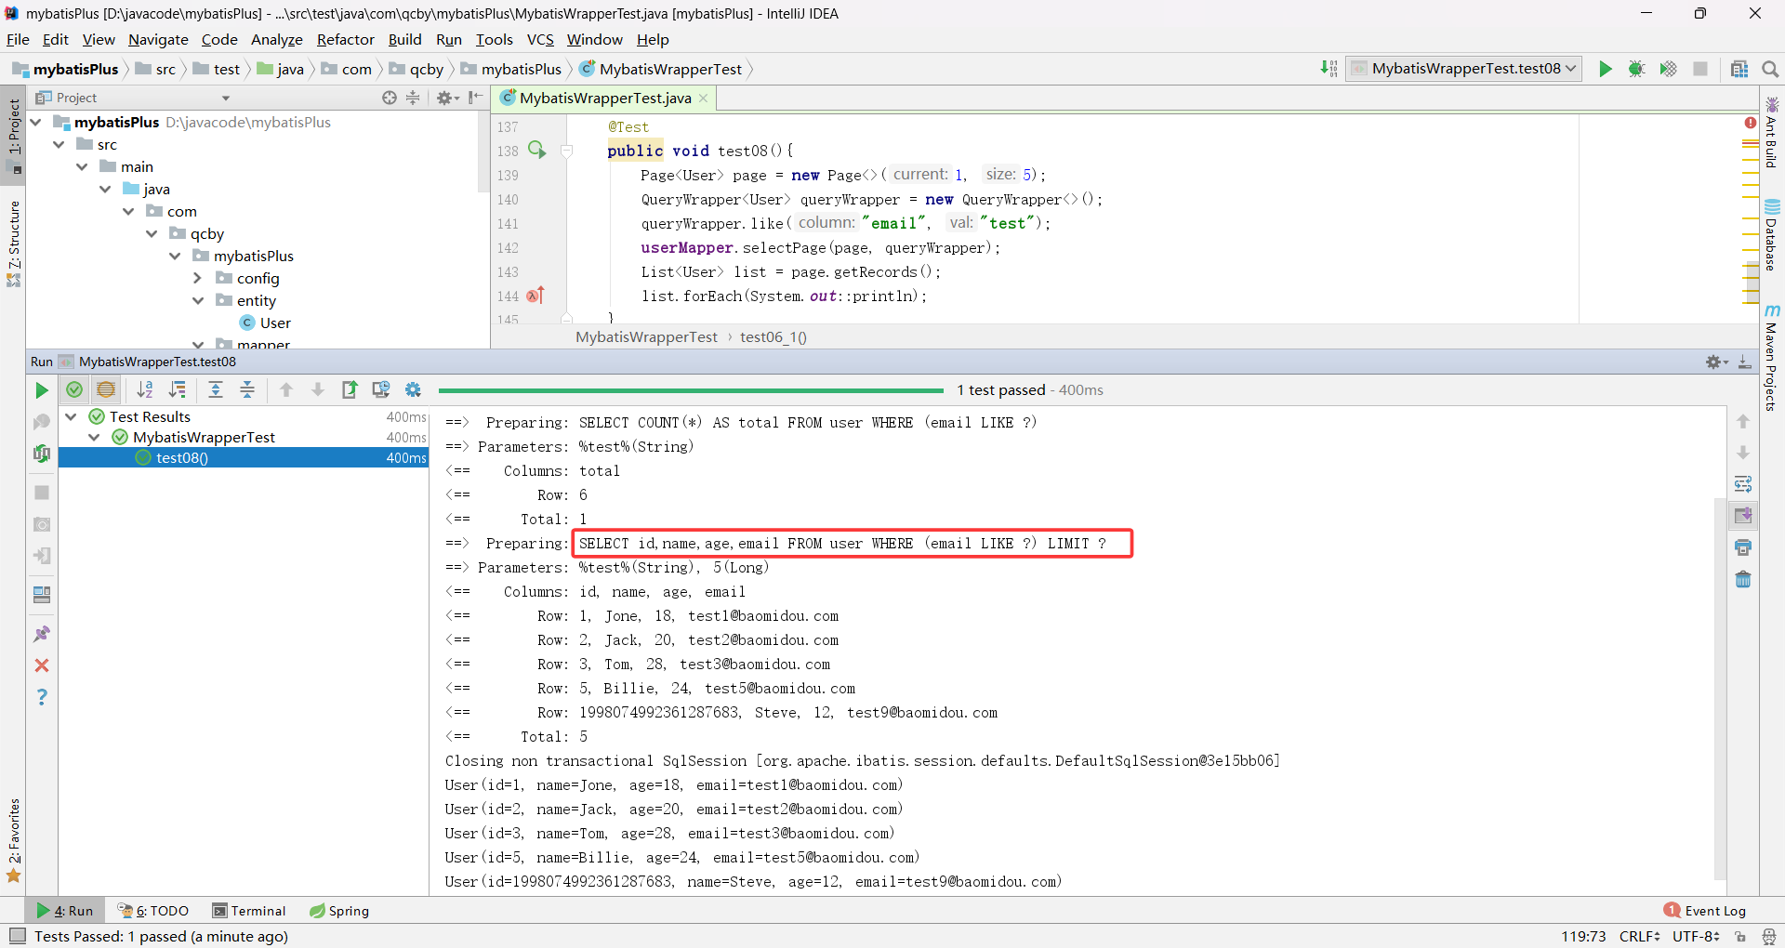The image size is (1785, 948).
Task: Open test runner settings gear
Action: pyautogui.click(x=413, y=390)
